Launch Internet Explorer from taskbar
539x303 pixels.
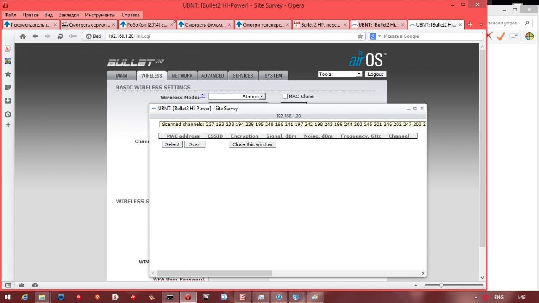pyautogui.click(x=25, y=297)
